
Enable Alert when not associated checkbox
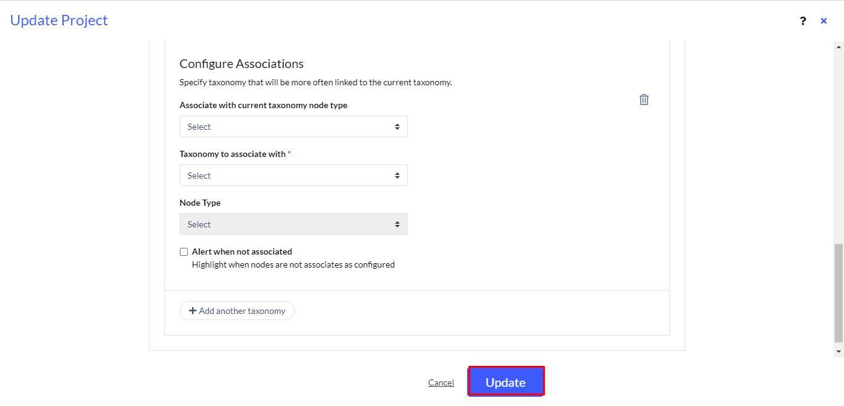point(184,252)
